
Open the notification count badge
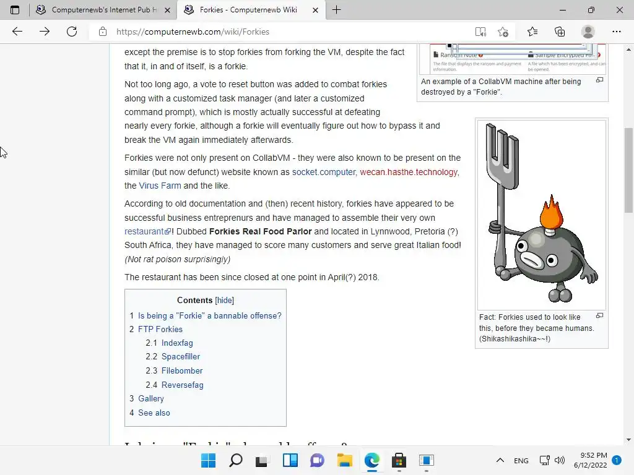click(x=617, y=460)
